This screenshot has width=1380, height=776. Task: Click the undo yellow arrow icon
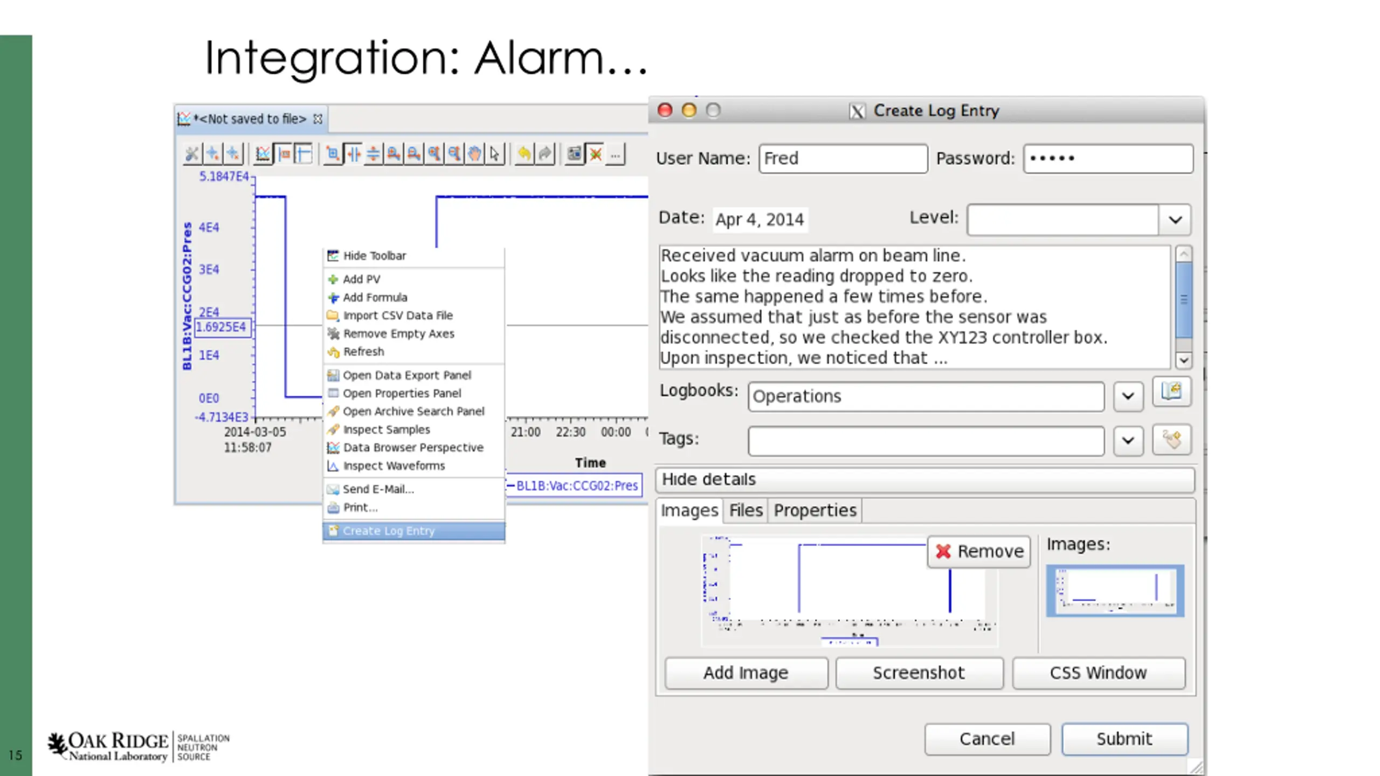click(523, 155)
